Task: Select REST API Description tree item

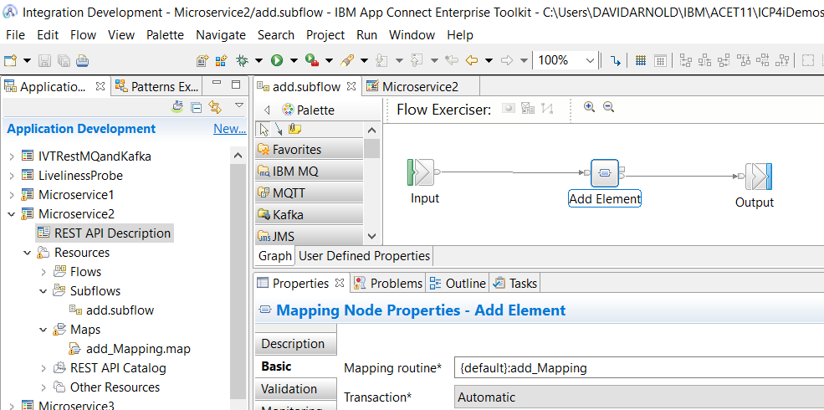Action: (105, 233)
